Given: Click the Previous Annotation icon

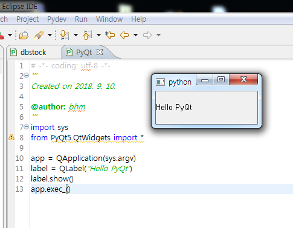Looking at the screenshot, I should coord(88,35).
